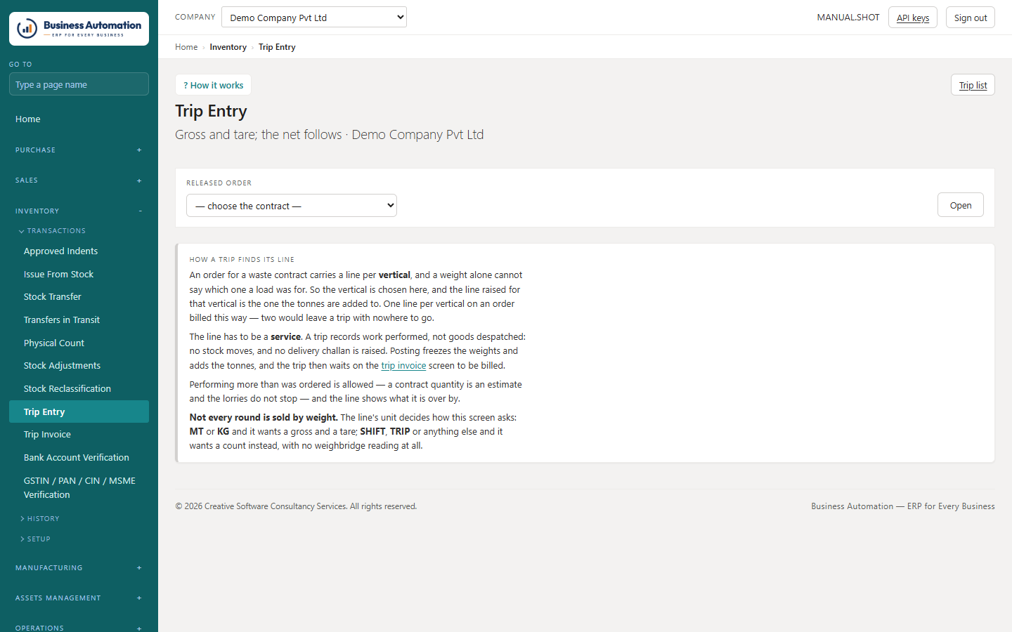The width and height of the screenshot is (1012, 632).
Task: Expand the History subsection
Action: coord(40,518)
